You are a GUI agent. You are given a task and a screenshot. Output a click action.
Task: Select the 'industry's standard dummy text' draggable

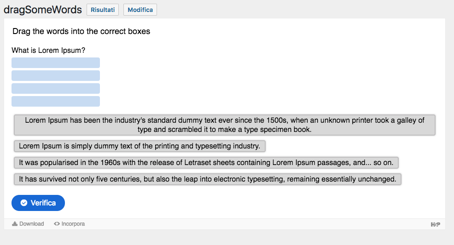[x=225, y=125]
